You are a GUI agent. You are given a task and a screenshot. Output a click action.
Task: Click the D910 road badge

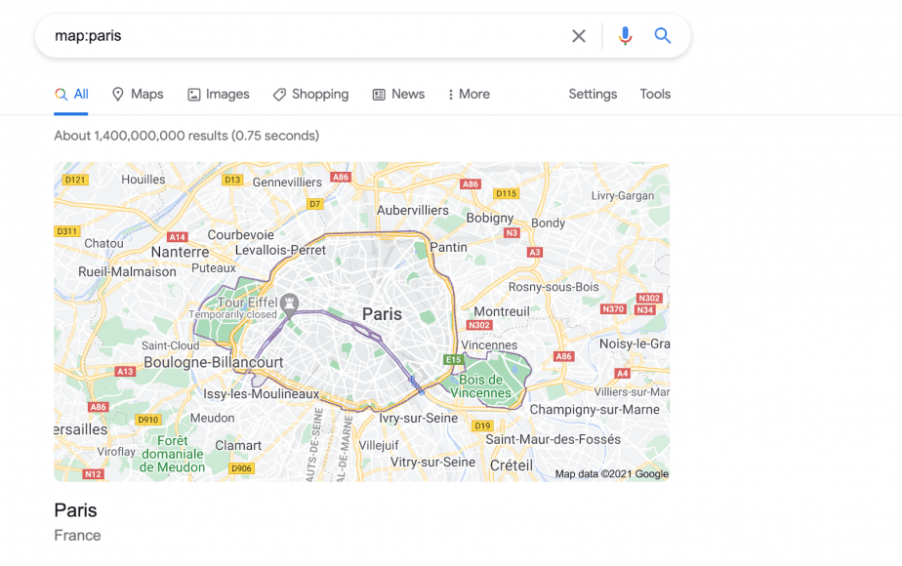pyautogui.click(x=147, y=420)
